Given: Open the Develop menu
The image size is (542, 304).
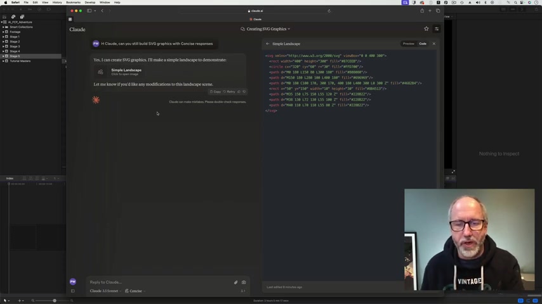Looking at the screenshot, I should (x=90, y=3).
